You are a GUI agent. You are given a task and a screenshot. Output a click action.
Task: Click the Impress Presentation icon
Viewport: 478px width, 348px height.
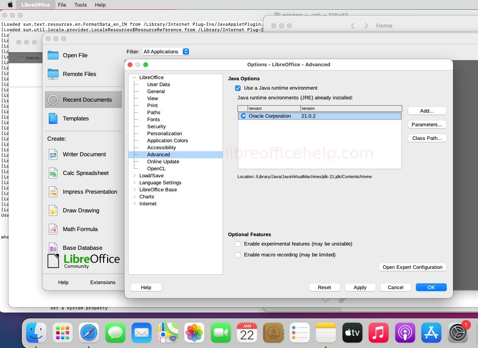click(53, 192)
